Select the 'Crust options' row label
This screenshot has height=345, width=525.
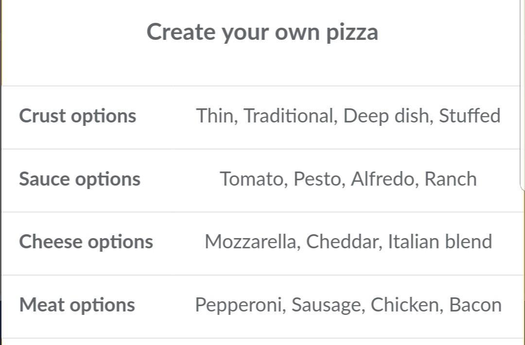(x=78, y=116)
